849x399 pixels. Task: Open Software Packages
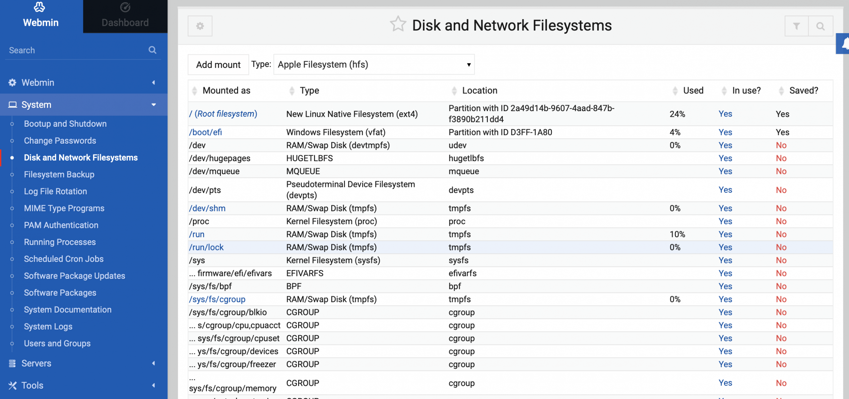tap(60, 293)
